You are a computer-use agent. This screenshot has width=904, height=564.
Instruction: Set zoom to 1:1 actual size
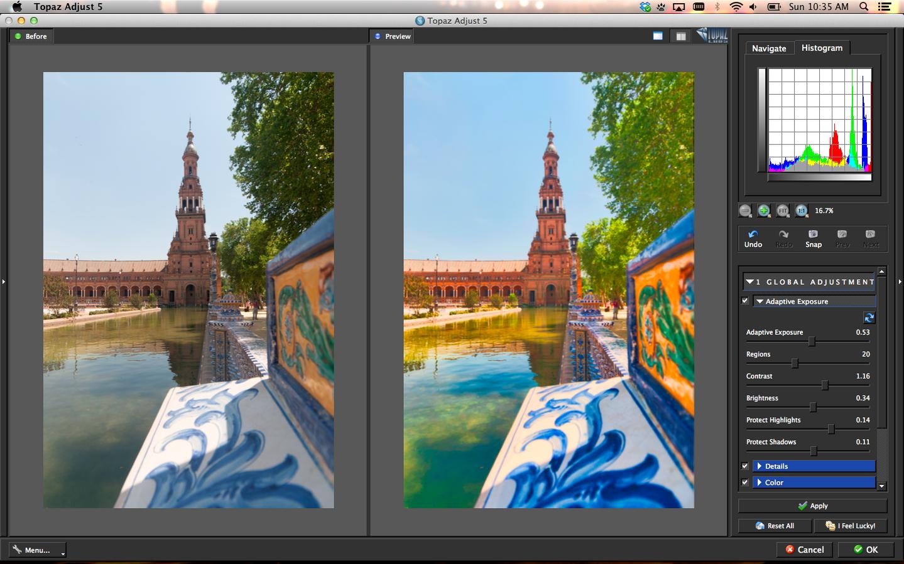[801, 211]
